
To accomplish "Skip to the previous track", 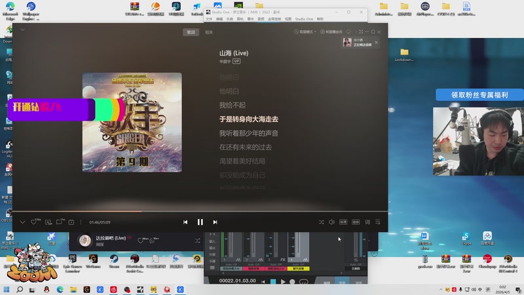I will point(185,222).
